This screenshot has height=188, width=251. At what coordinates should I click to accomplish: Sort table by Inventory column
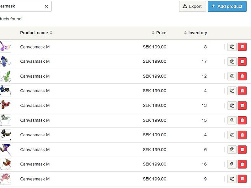195,33
